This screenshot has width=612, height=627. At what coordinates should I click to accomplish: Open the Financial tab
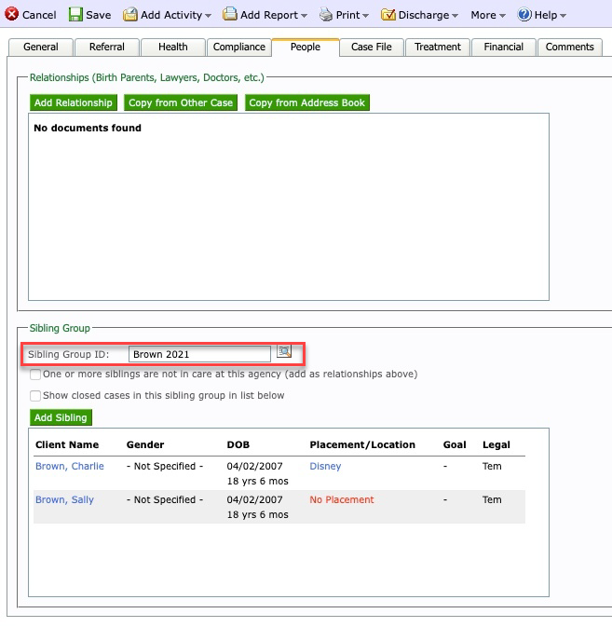pyautogui.click(x=504, y=48)
